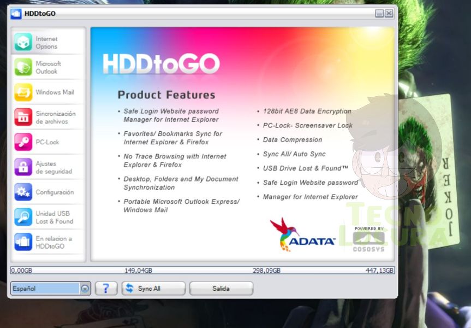The height and width of the screenshot is (328, 471).
Task: Click the question mark help button
Action: 106,288
